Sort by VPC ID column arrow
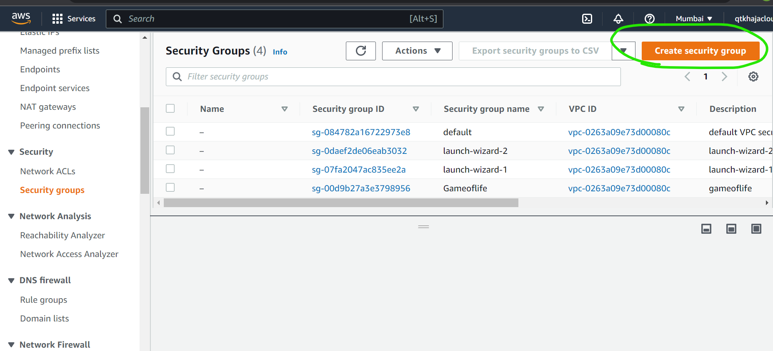 [x=681, y=109]
